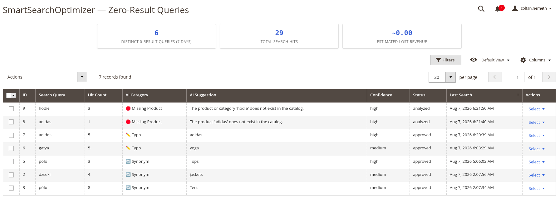The width and height of the screenshot is (560, 203).
Task: Go to next page arrow
Action: click(x=549, y=77)
